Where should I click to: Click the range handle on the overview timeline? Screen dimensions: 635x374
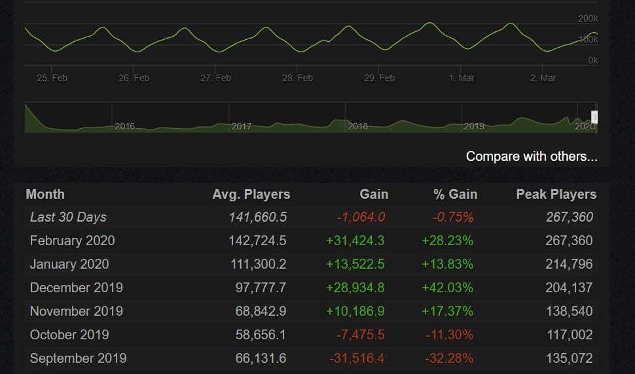click(x=594, y=117)
